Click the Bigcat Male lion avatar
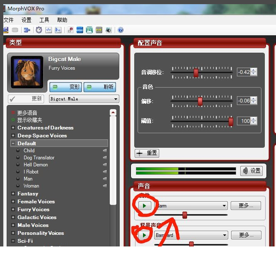 (x=27, y=72)
